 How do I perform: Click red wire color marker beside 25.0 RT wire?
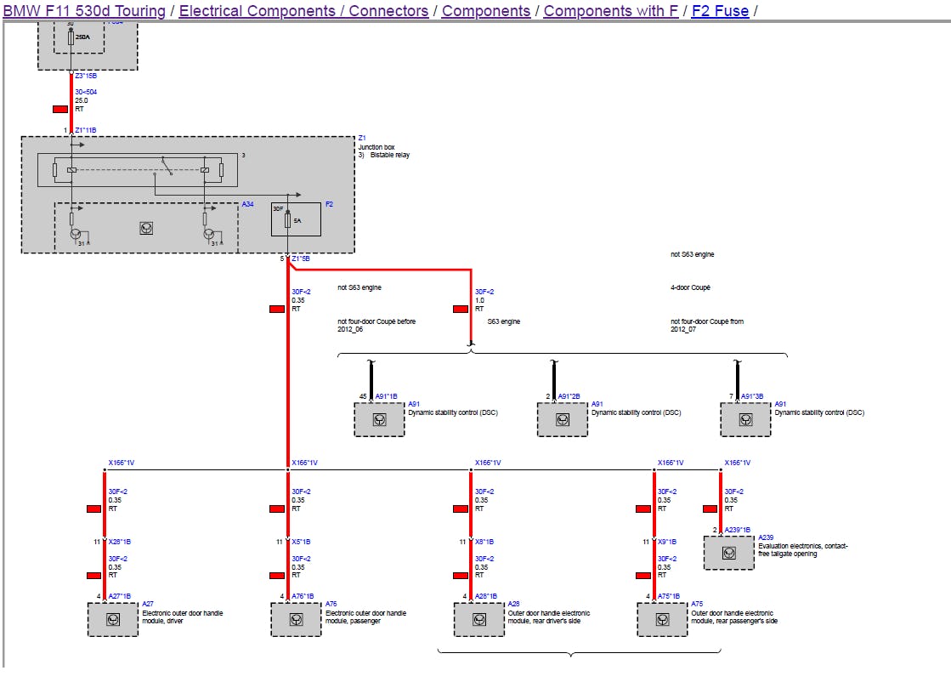tap(60, 110)
